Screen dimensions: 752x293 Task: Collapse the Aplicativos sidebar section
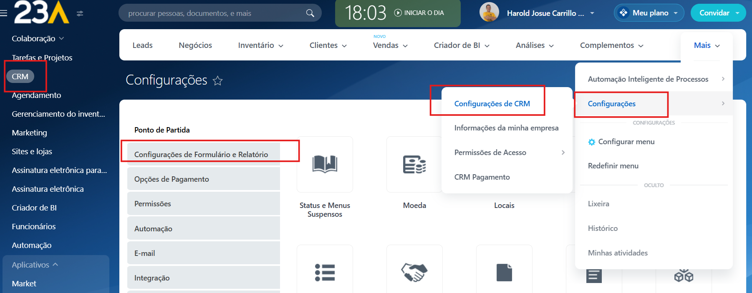(x=35, y=265)
